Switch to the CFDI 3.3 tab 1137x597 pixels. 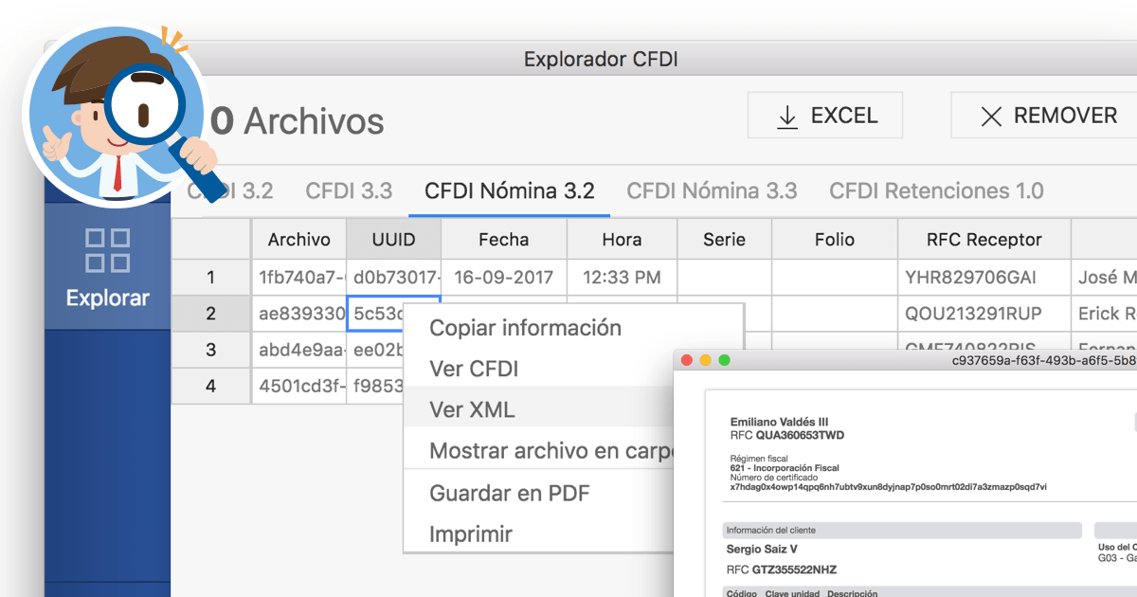click(x=349, y=190)
